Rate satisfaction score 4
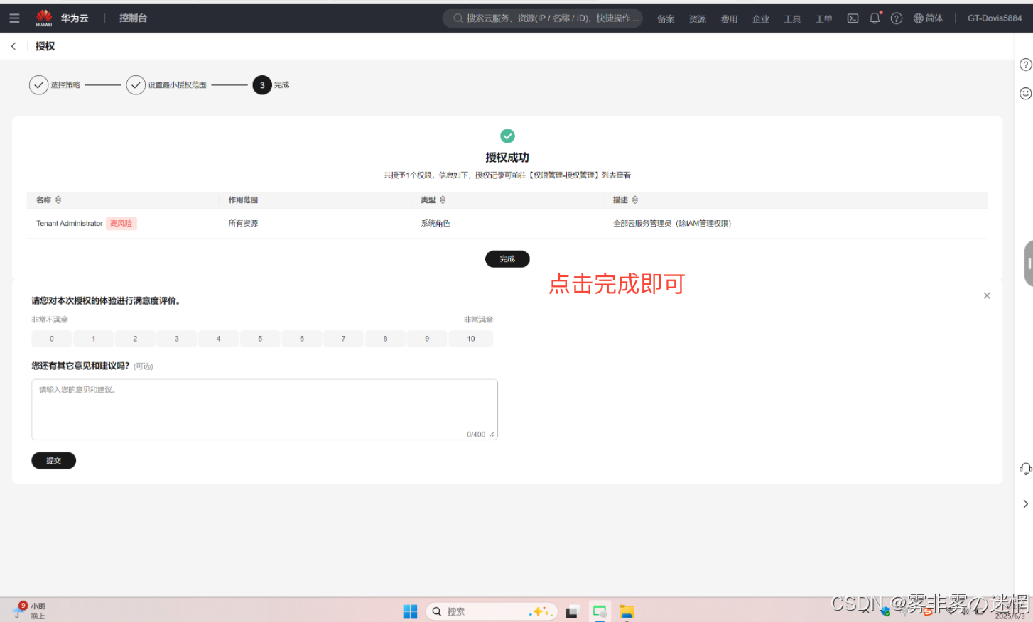Image resolution: width=1033 pixels, height=622 pixels. click(x=219, y=339)
